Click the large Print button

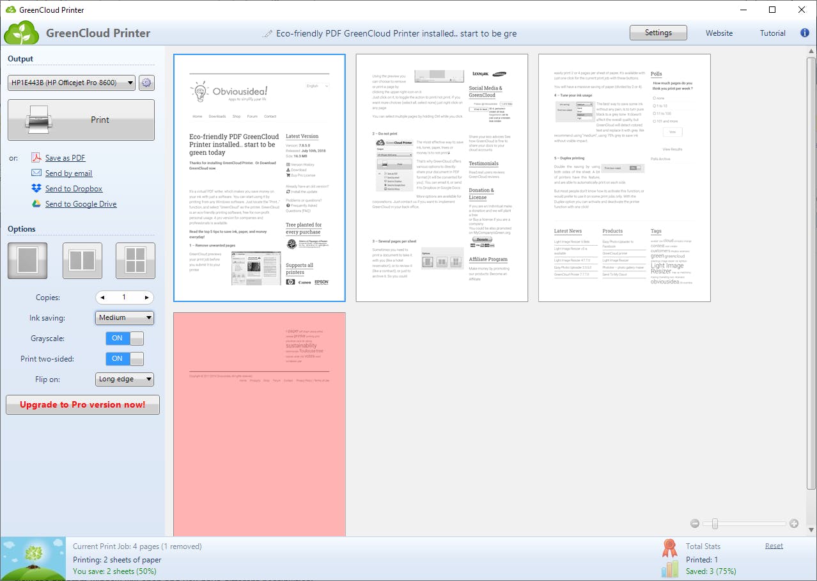pyautogui.click(x=81, y=120)
